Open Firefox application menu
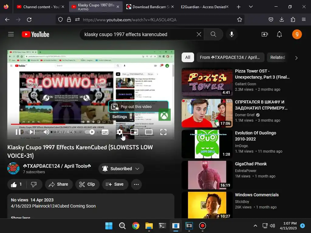Screen dimensions: 311x233 (x=304, y=20)
